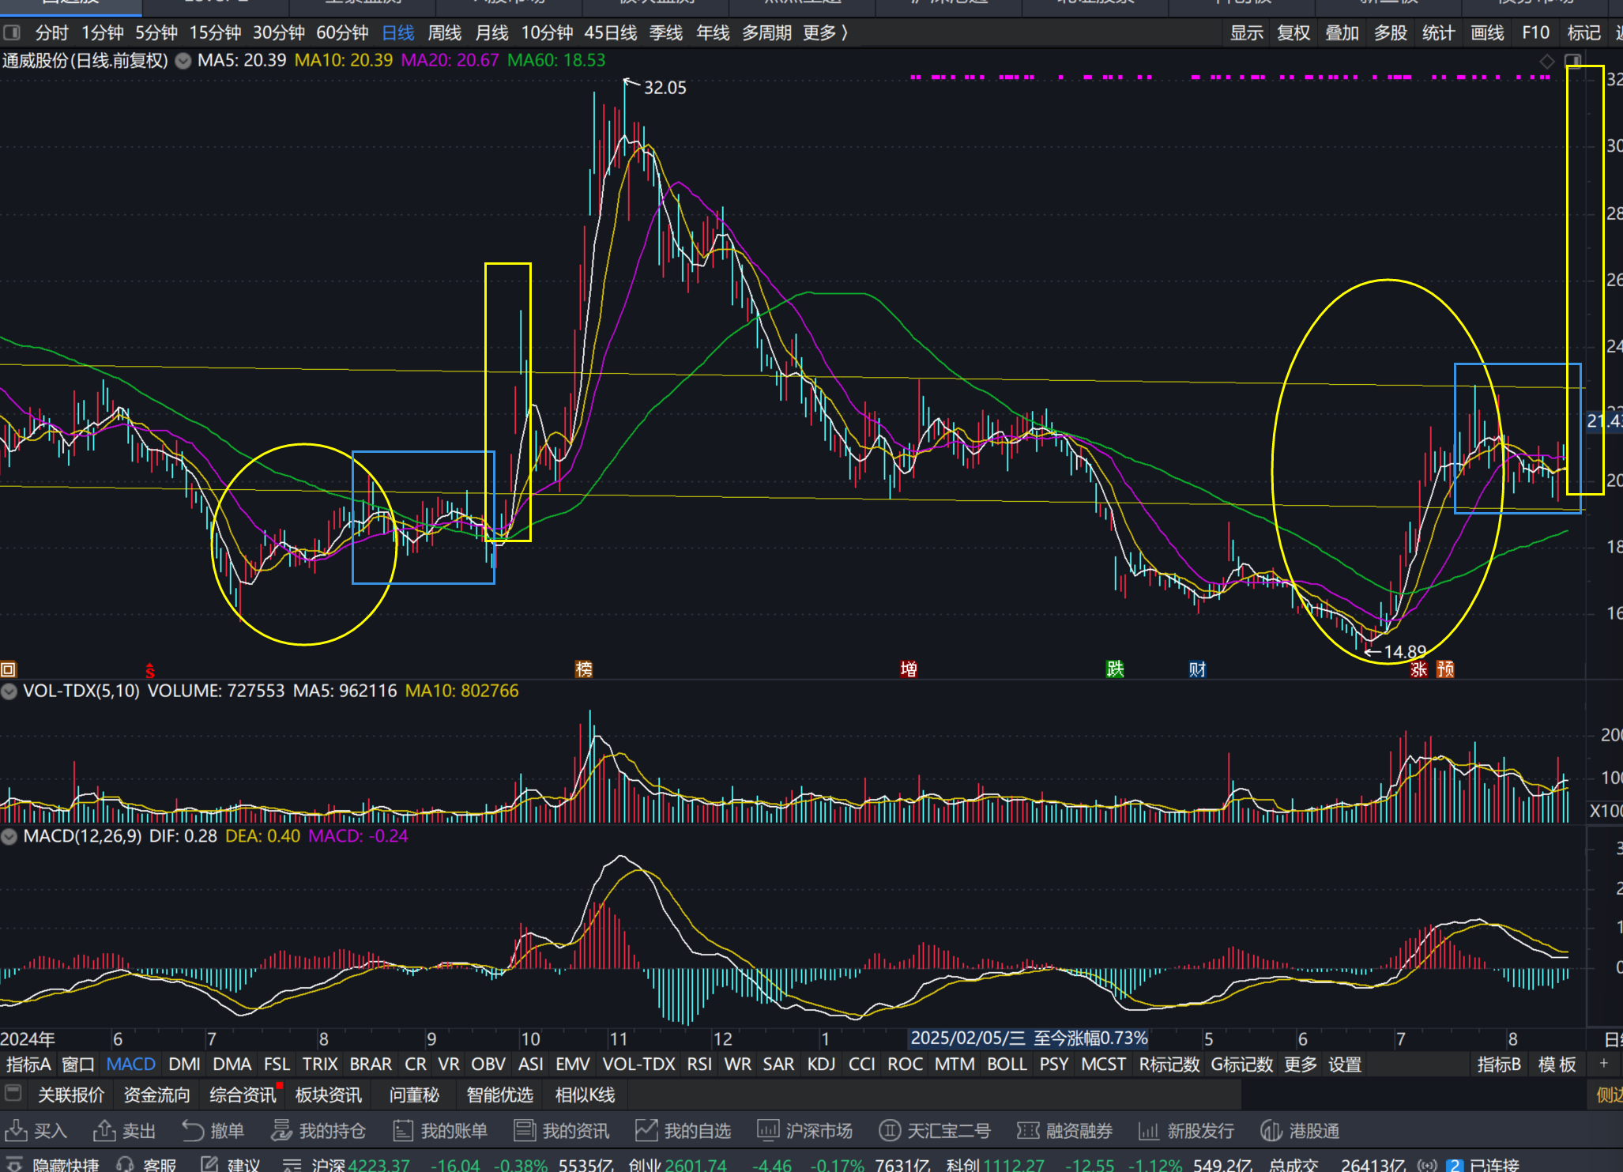Screen dimensions: 1623x1172
Task: Click 模板 template button
Action: [x=1557, y=1065]
